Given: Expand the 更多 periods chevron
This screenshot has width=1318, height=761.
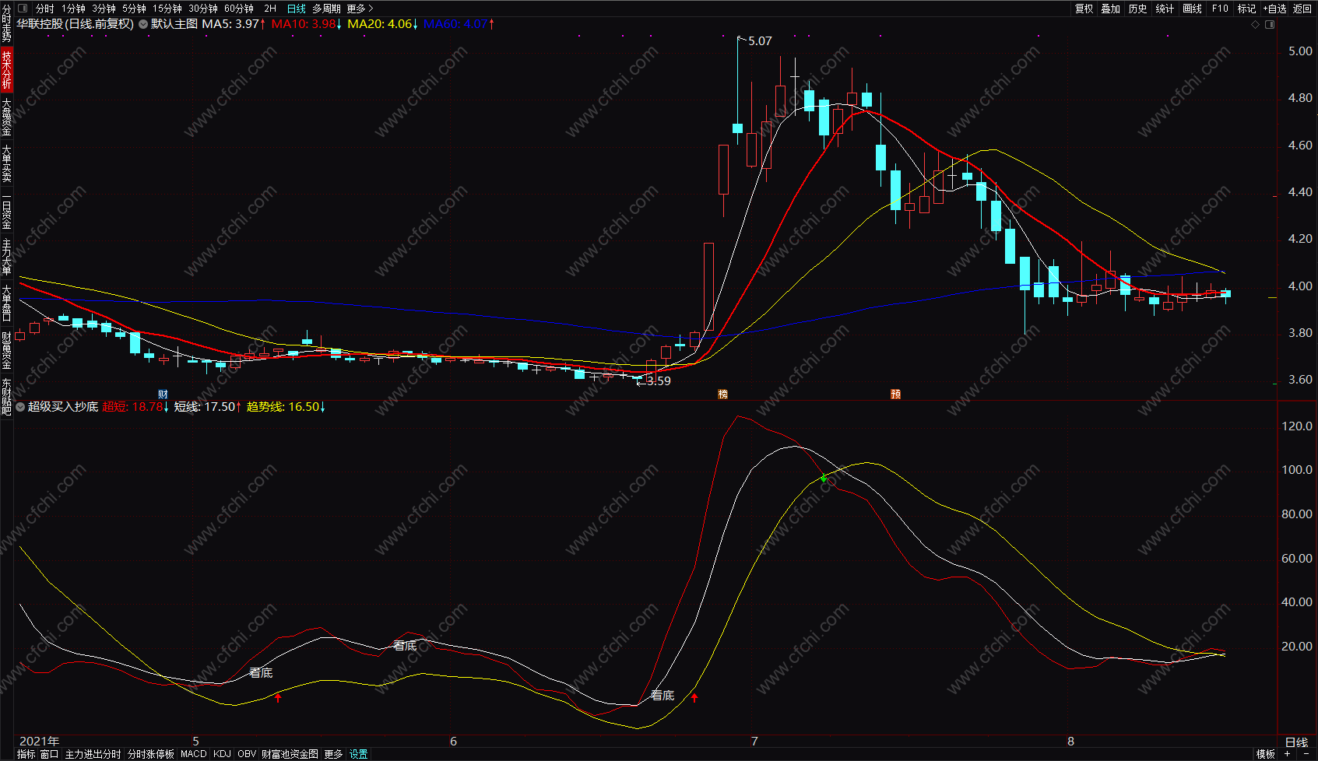Looking at the screenshot, I should (x=371, y=9).
